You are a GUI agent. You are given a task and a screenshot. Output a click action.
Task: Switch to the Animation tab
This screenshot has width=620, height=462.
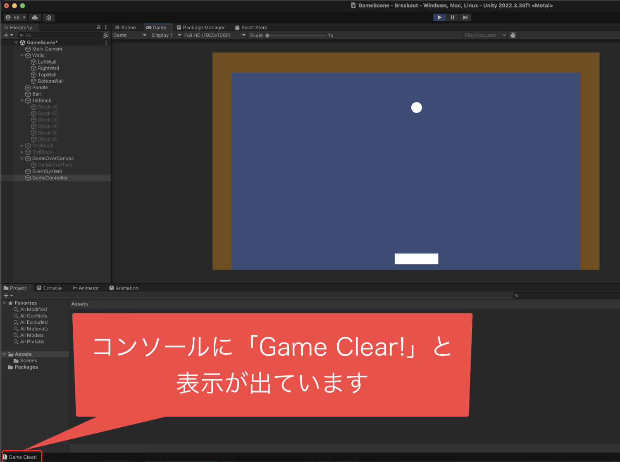tap(124, 288)
